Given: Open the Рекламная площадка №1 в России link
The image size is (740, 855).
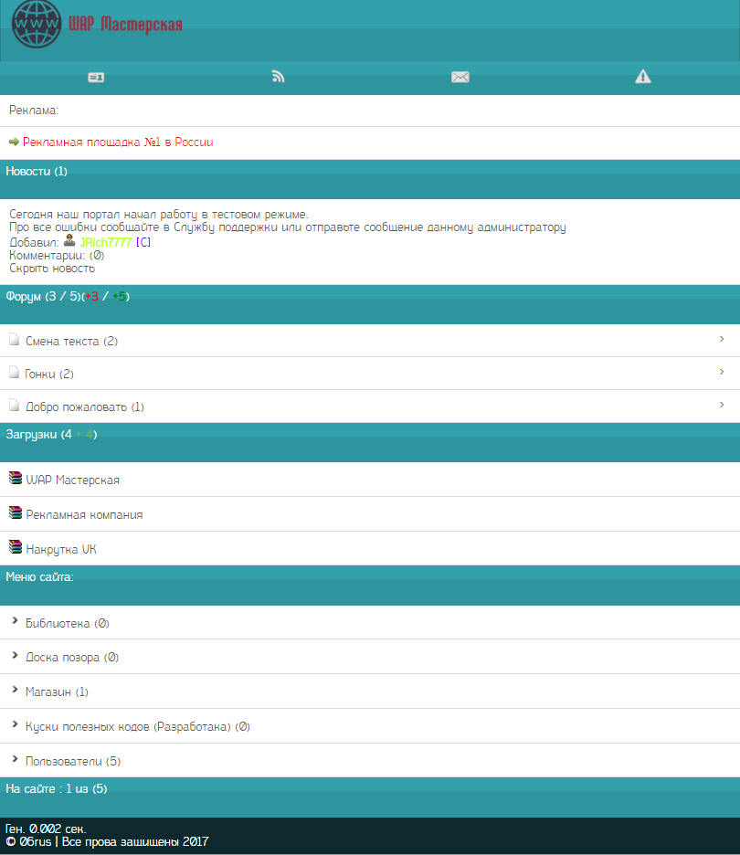Looking at the screenshot, I should tap(118, 142).
